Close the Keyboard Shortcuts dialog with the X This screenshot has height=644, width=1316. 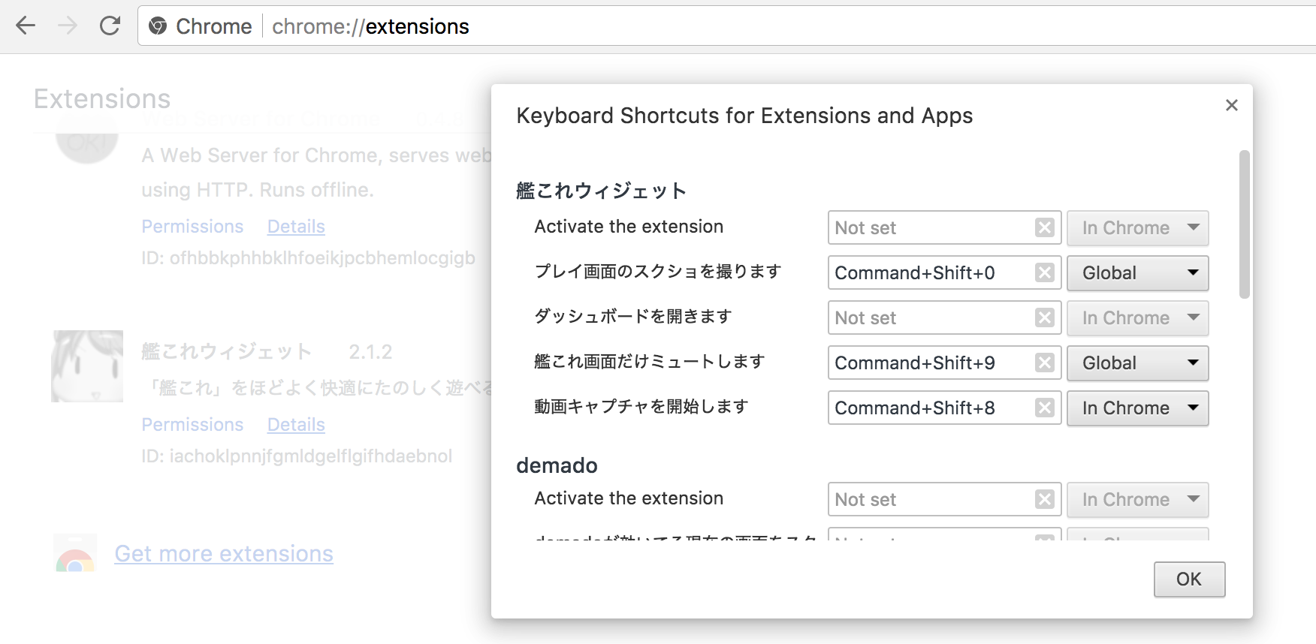pyautogui.click(x=1232, y=105)
